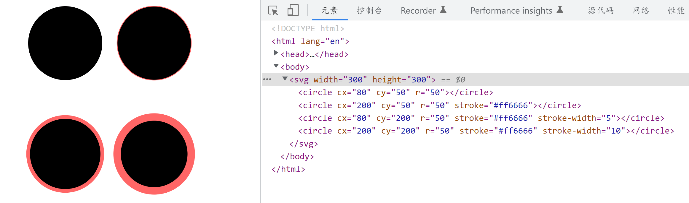Click the svg width="300" attribute value

(355, 79)
